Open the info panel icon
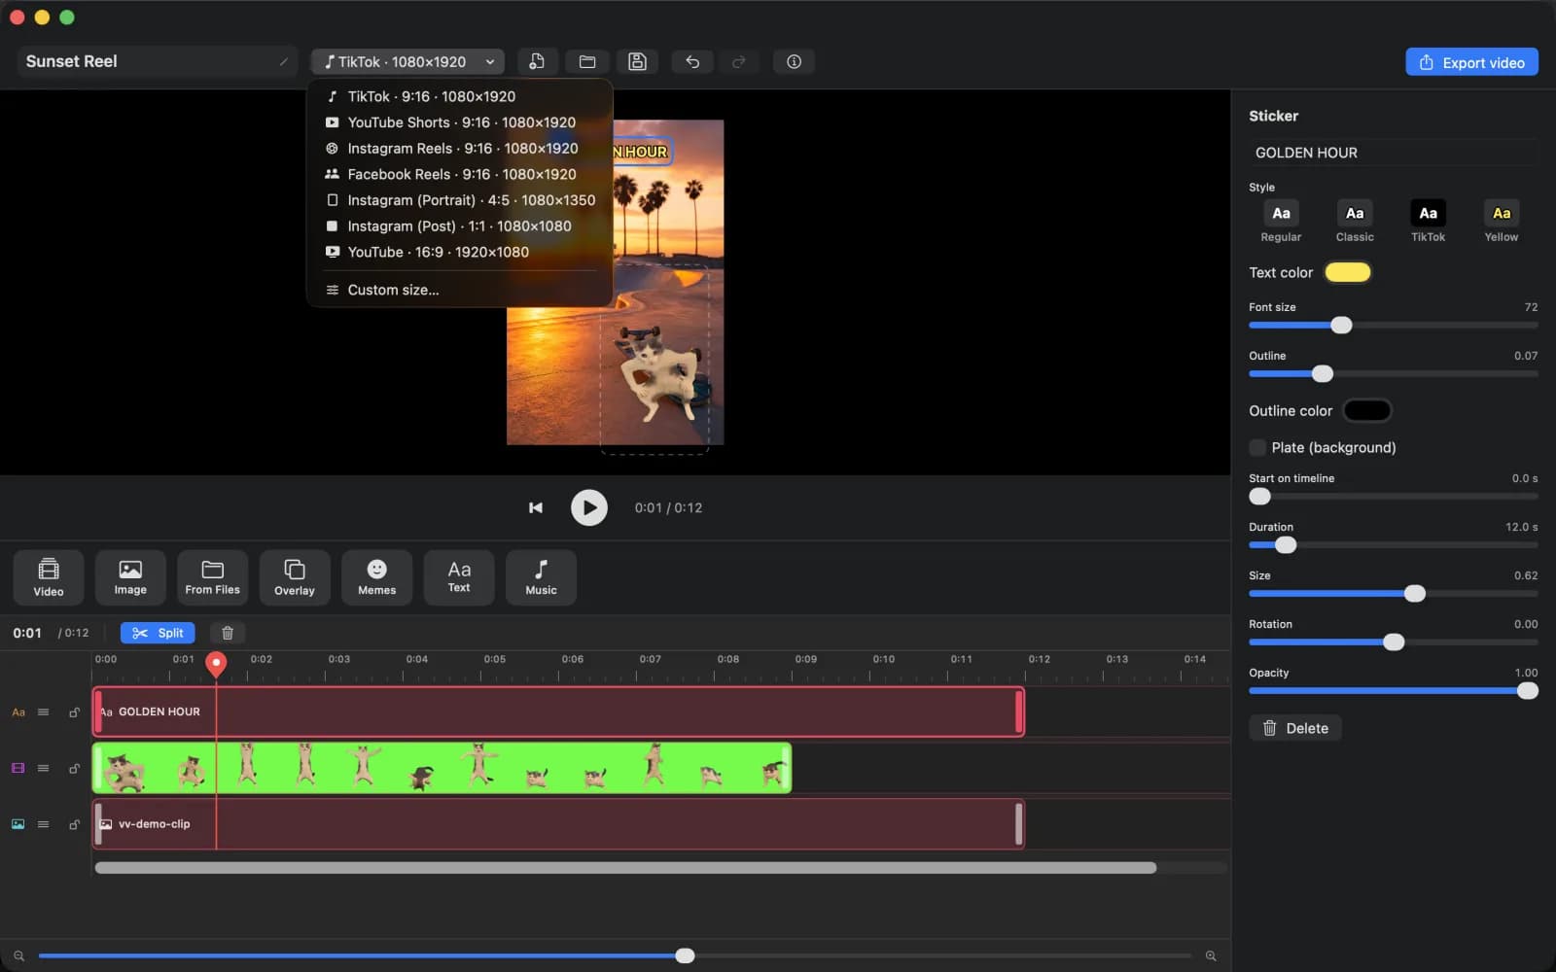The image size is (1556, 972). (x=794, y=61)
